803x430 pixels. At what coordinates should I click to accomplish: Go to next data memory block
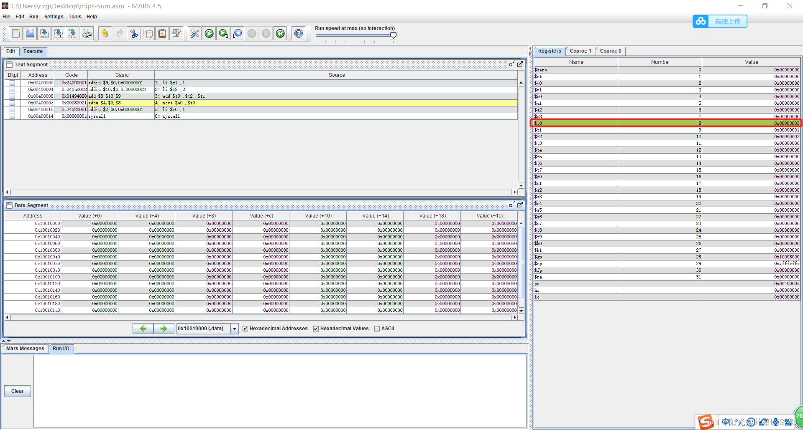pyautogui.click(x=164, y=329)
